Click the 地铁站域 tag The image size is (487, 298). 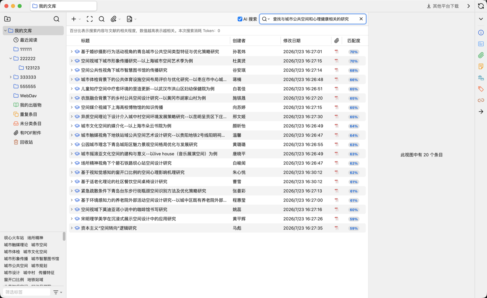click(35, 280)
